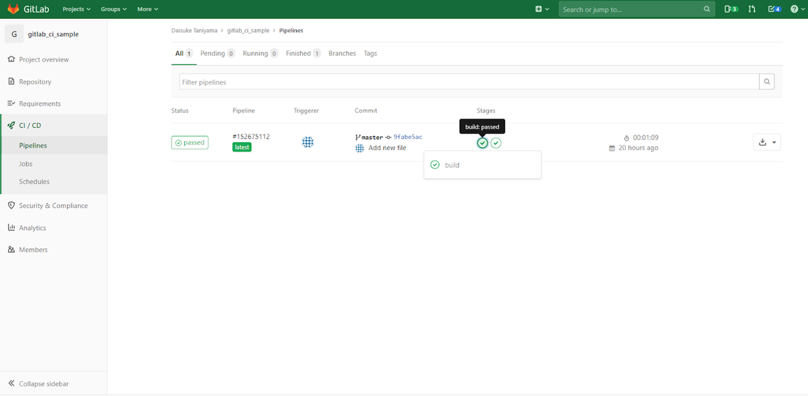Open Security & Compliance in sidebar
Image resolution: width=808 pixels, height=396 pixels.
tap(53, 205)
